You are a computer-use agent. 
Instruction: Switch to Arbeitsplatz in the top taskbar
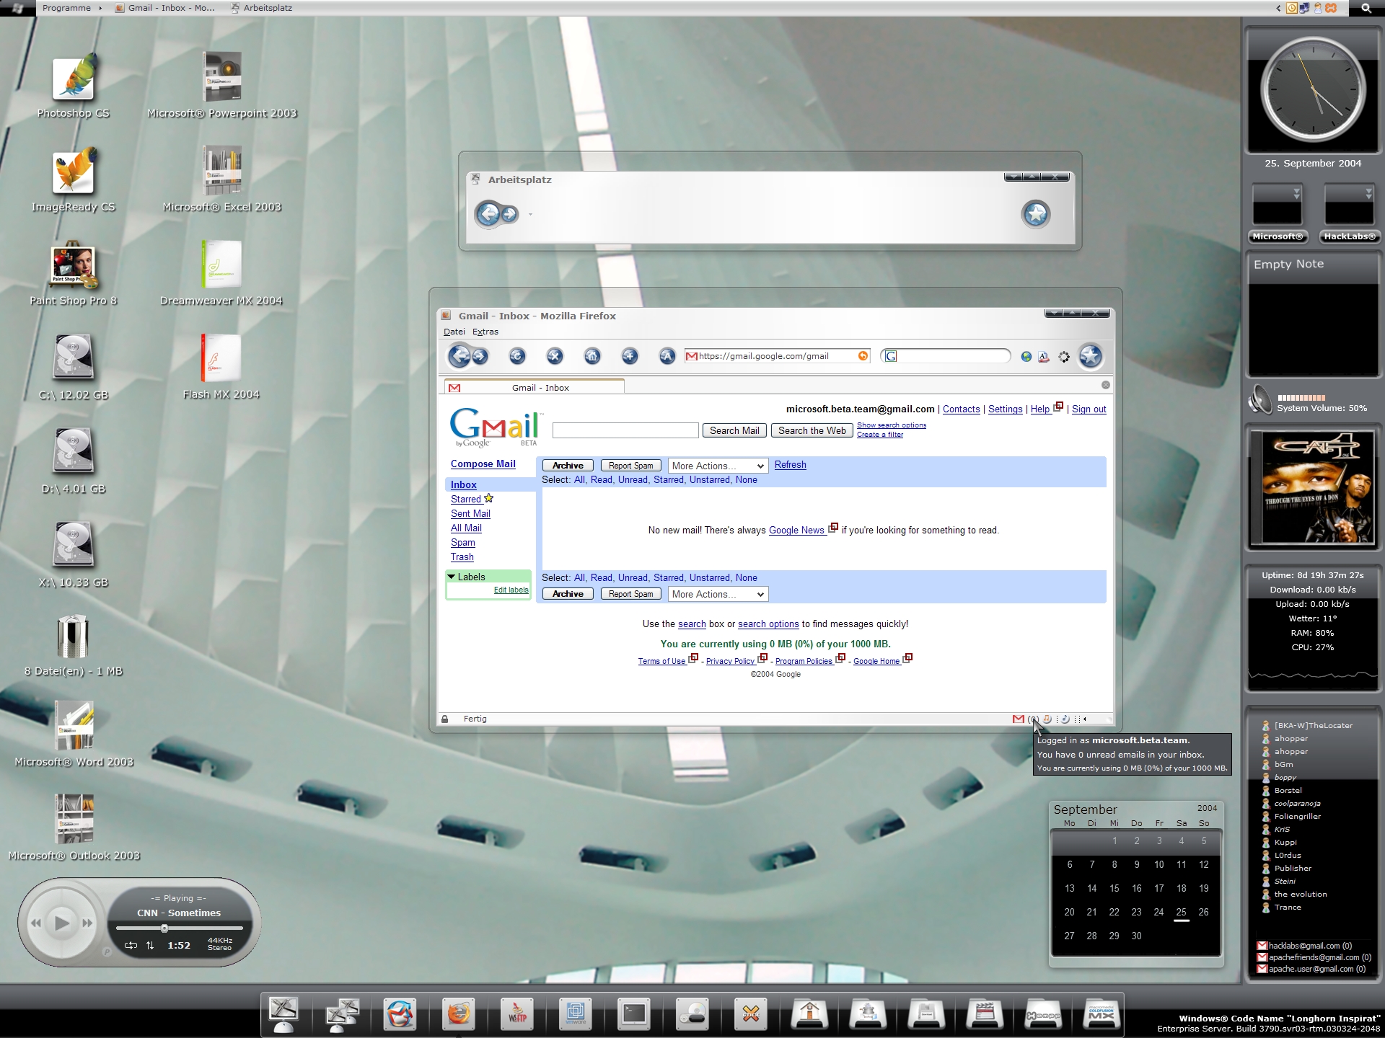point(261,8)
